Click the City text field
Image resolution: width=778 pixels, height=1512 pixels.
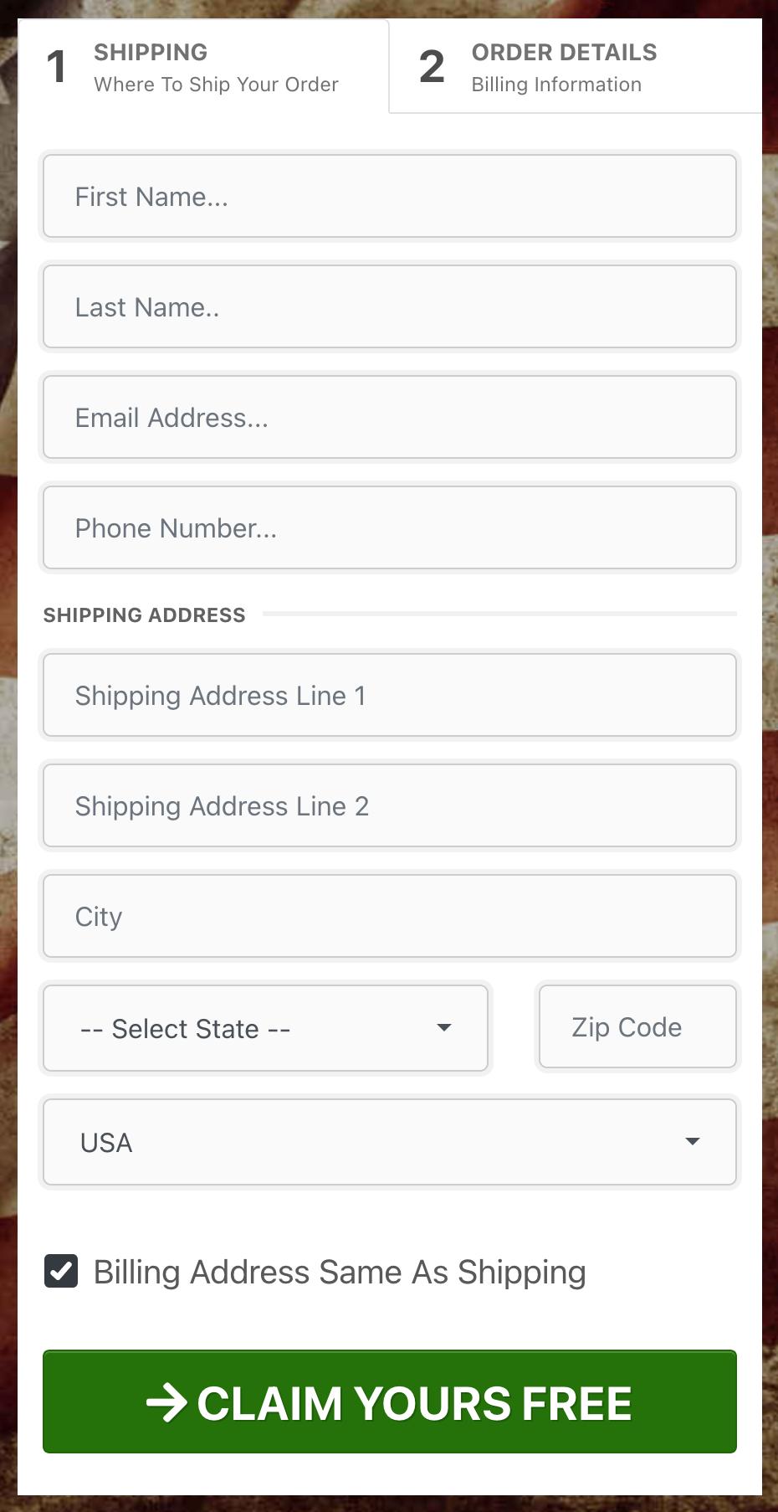389,917
